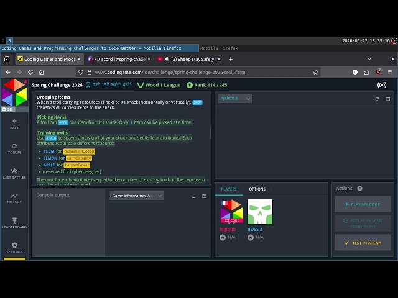Switch to the PLAYERS tab

pyautogui.click(x=229, y=189)
